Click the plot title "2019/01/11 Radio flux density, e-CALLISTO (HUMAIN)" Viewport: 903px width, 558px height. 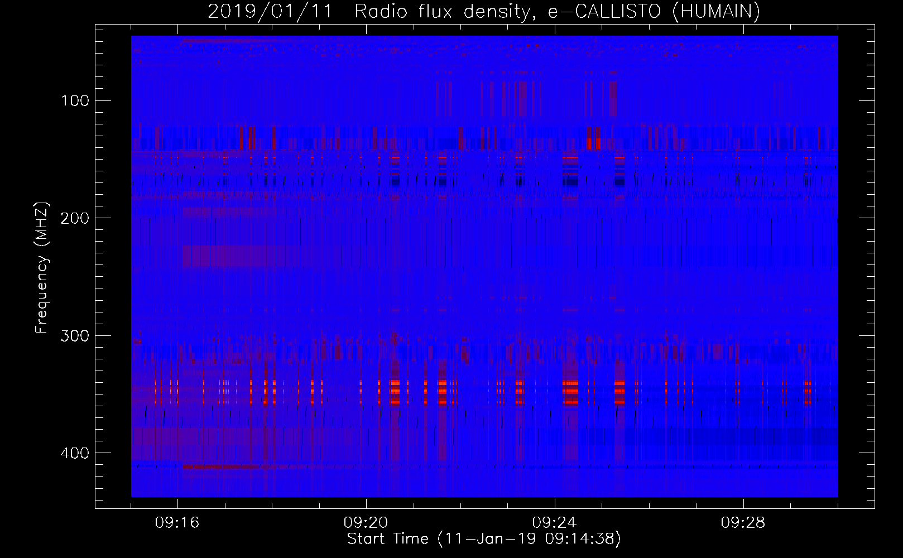pos(484,11)
